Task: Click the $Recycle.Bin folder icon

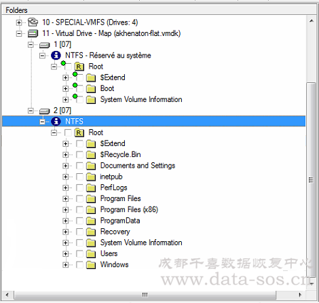Action: (x=91, y=155)
